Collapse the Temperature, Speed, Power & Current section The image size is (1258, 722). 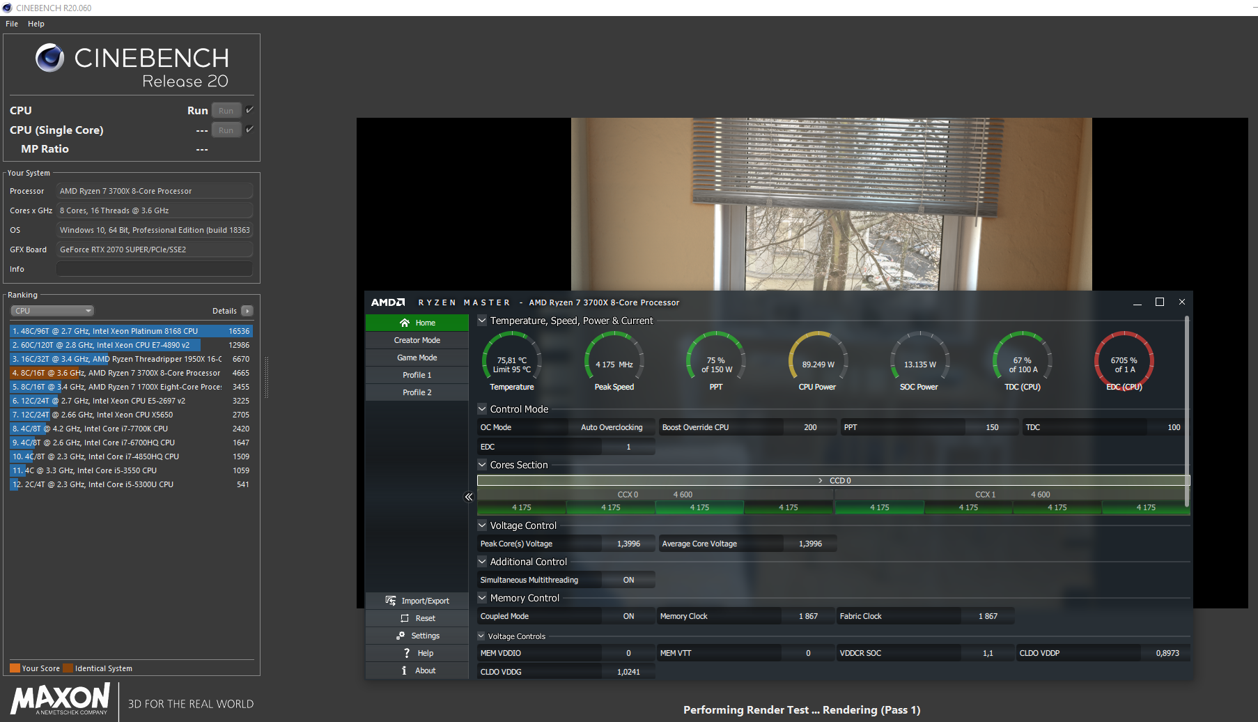[x=482, y=321]
